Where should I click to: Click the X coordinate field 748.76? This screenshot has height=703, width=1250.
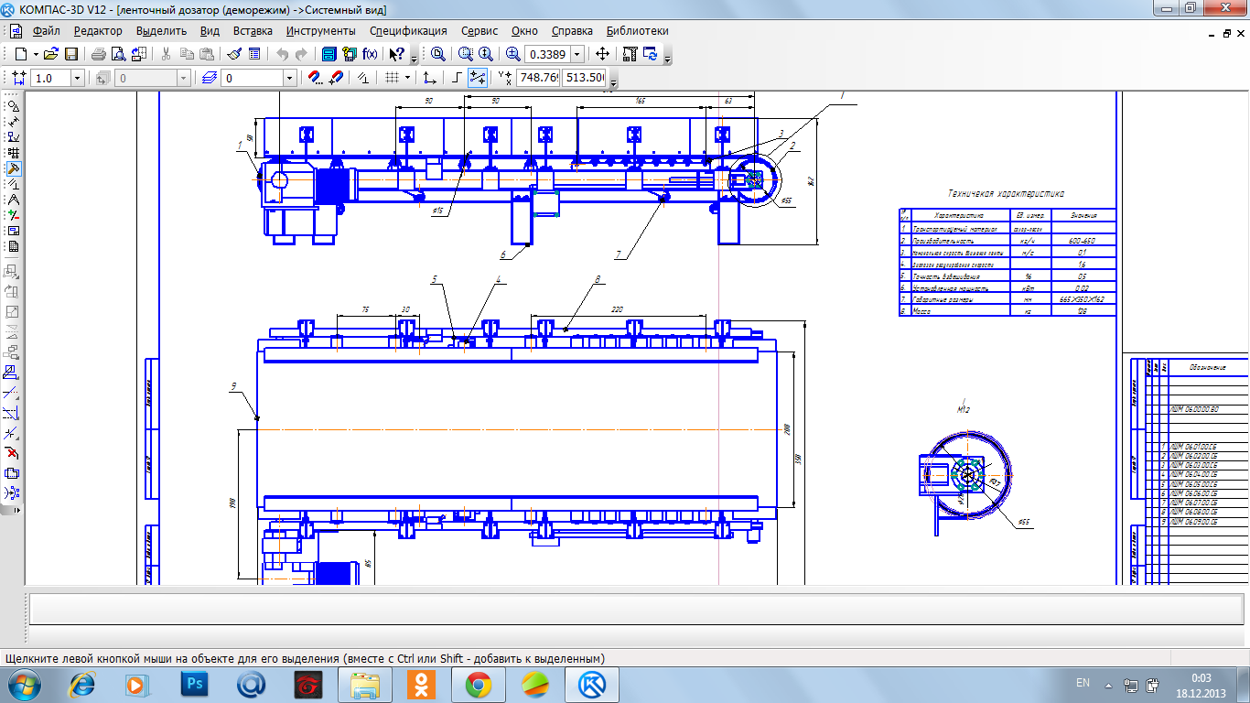pyautogui.click(x=538, y=78)
